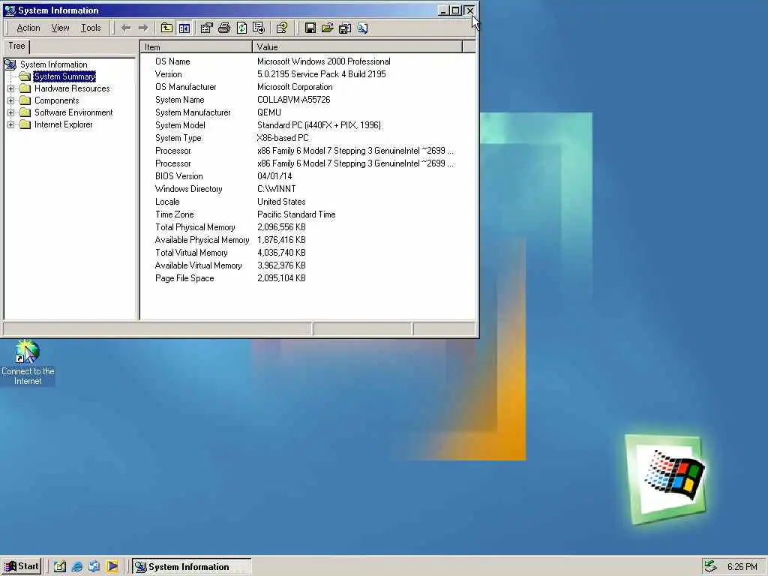Open the Tools menu
This screenshot has height=576, width=768.
pos(91,28)
